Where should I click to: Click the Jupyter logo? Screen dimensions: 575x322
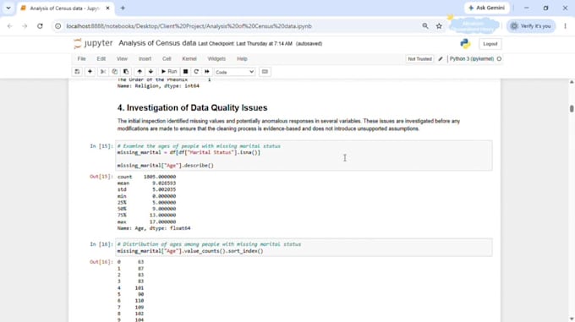pyautogui.click(x=93, y=44)
